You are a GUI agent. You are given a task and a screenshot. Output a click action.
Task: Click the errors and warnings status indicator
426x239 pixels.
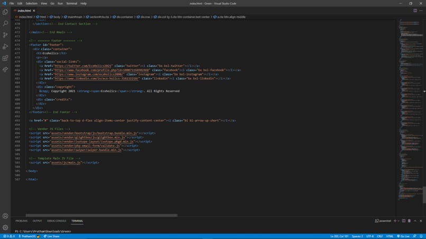(x=9, y=236)
